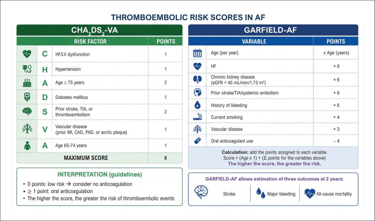Click the blood pressure monitor icon for Hypertension

27,69
